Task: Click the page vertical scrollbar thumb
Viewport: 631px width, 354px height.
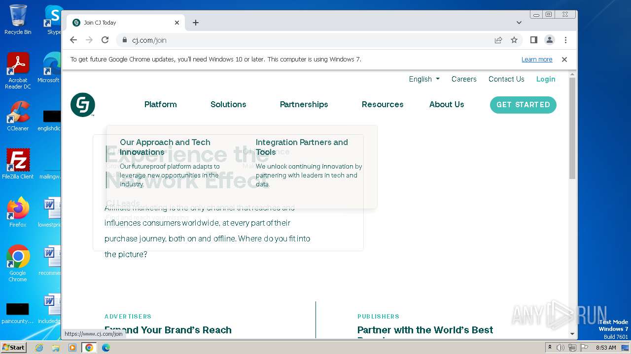Action: 572,128
